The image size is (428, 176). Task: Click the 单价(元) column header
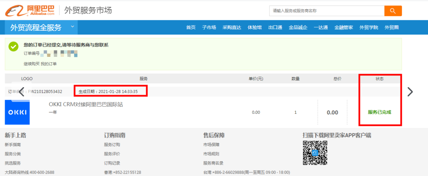click(256, 79)
